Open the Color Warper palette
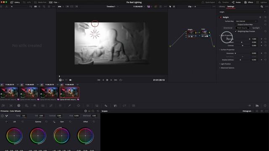 pos(60,106)
